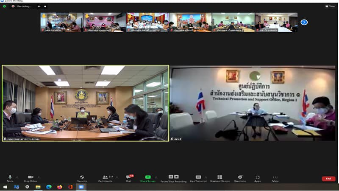339x191 pixels.
Task: Click the red End meeting button
Action: pyautogui.click(x=329, y=179)
